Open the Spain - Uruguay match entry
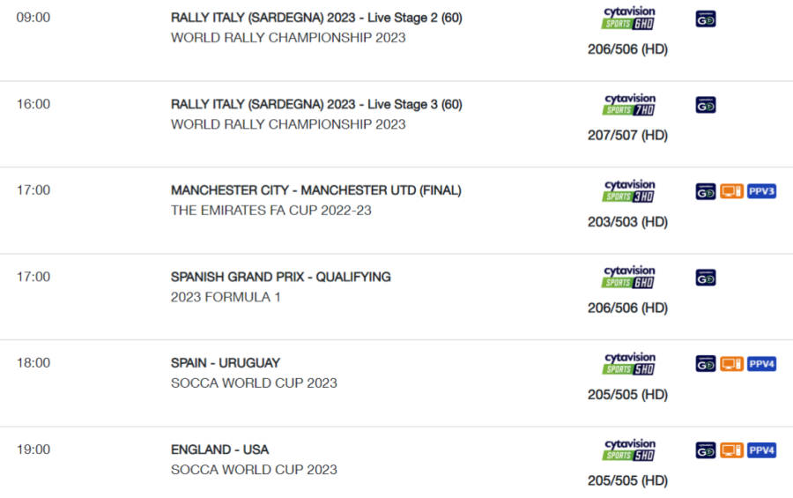793x498 pixels. pyautogui.click(x=226, y=363)
